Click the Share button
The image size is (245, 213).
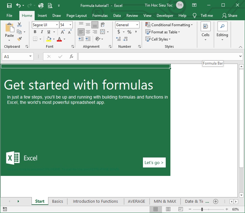click(230, 16)
